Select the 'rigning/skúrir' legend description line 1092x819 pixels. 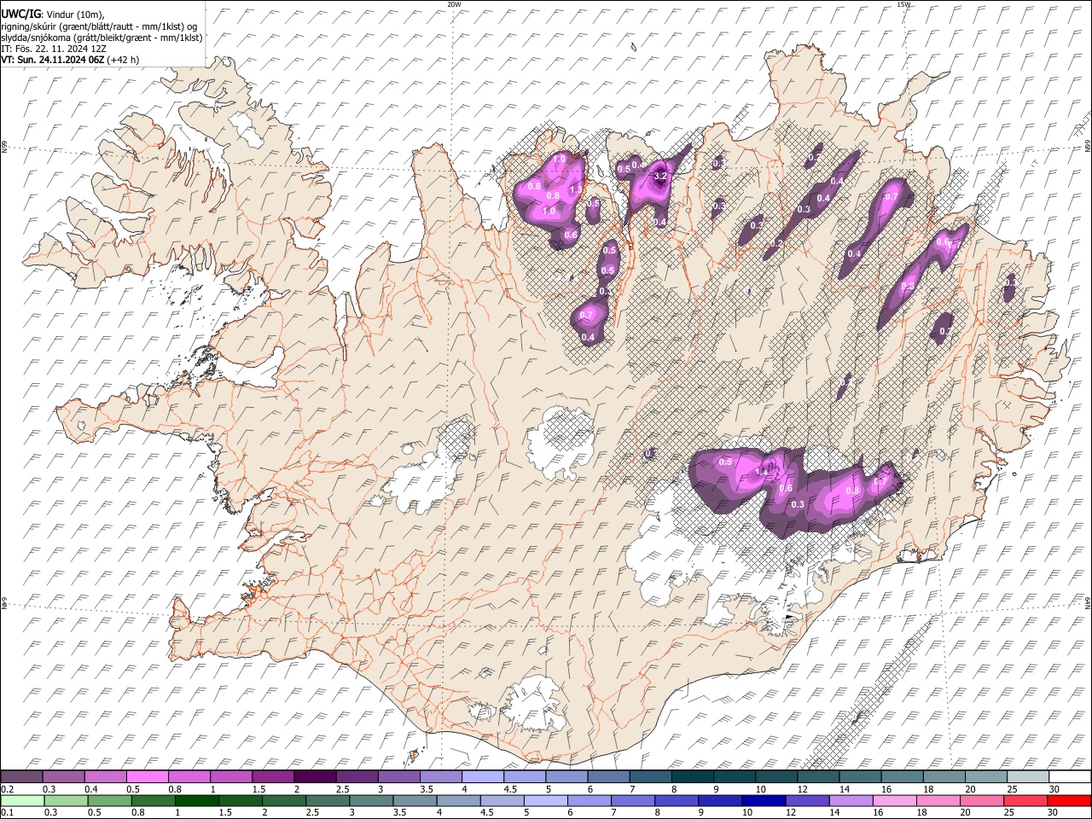100,26
